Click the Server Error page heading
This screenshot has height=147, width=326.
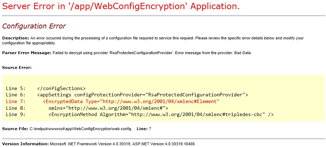click(121, 6)
